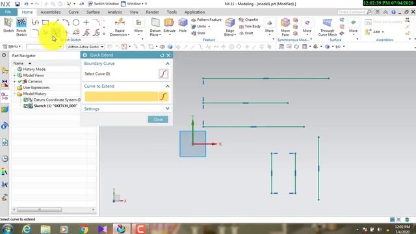The width and height of the screenshot is (416, 234).
Task: Click the Extrude feature icon
Action: pyautogui.click(x=169, y=23)
